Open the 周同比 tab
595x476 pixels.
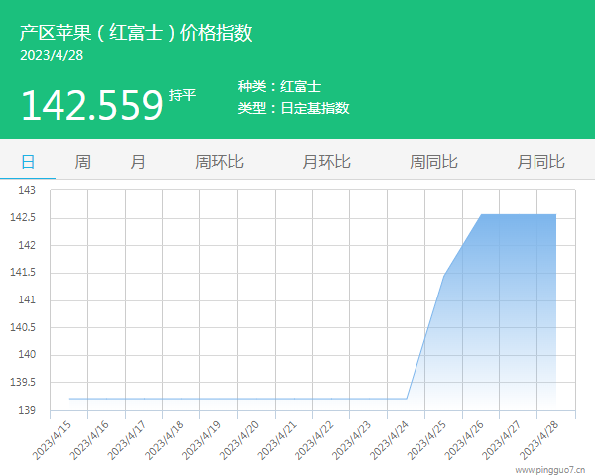click(433, 162)
